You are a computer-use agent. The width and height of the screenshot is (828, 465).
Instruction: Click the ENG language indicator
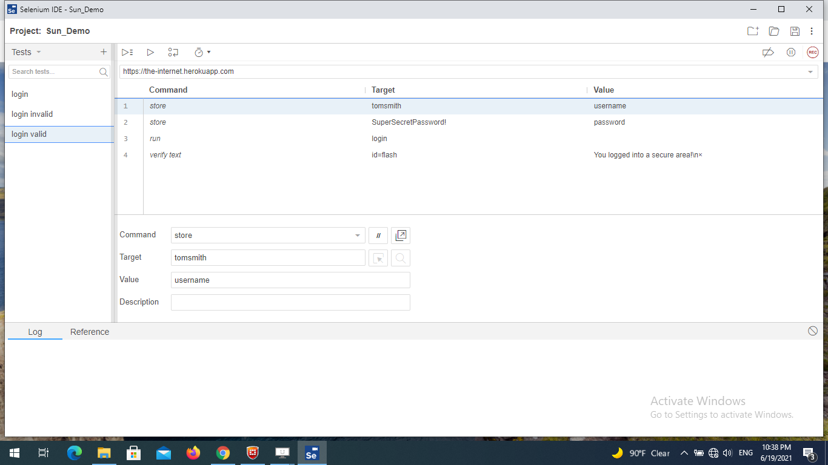[x=746, y=453]
